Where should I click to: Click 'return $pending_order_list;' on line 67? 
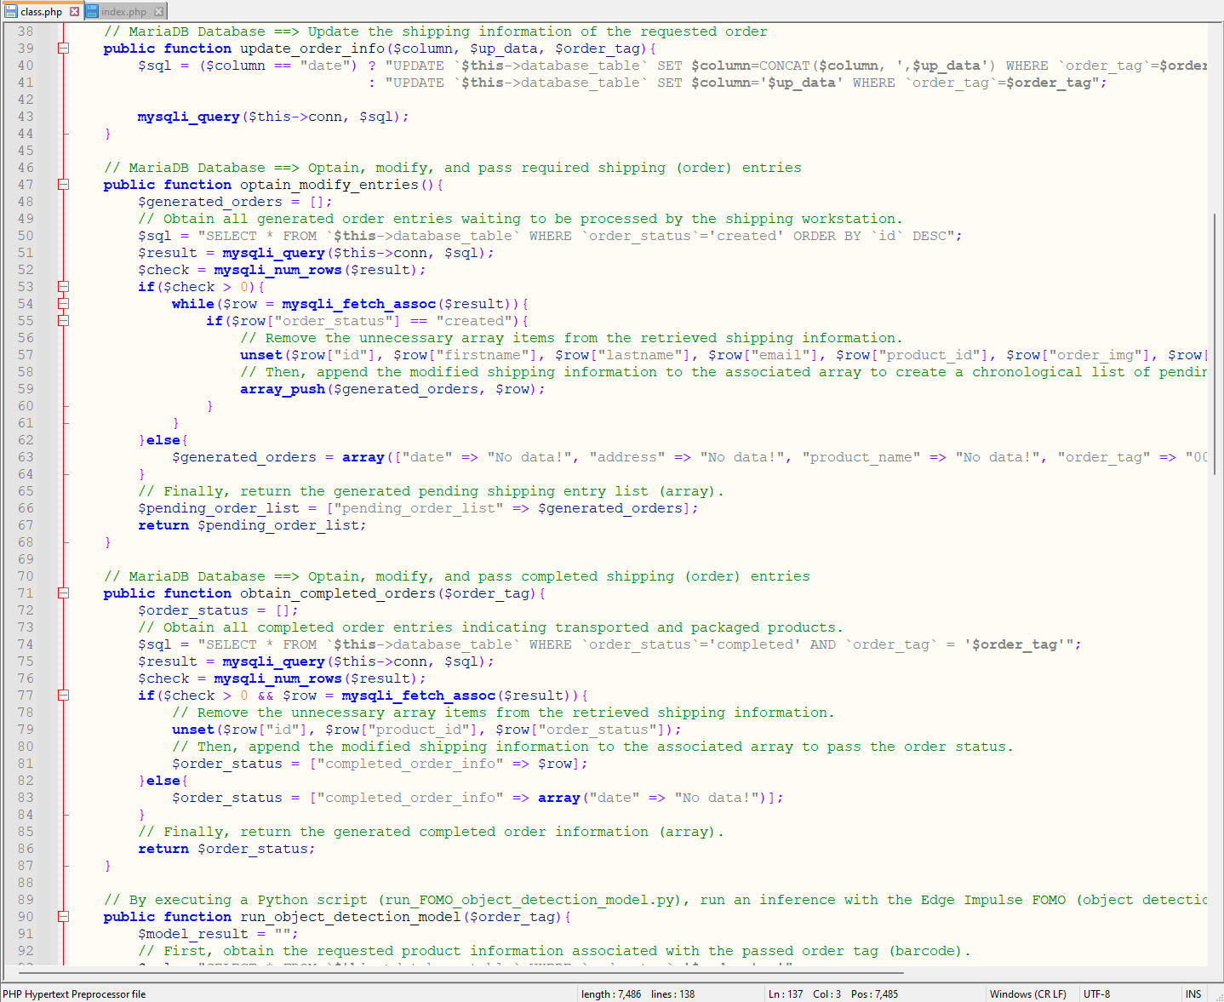coord(252,525)
